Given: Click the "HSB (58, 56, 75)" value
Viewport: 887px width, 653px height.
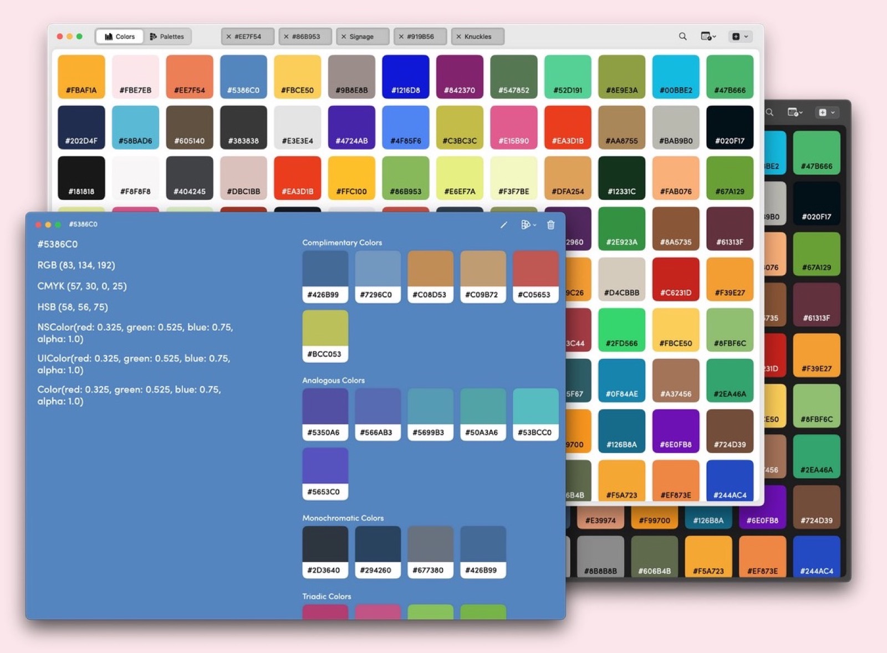Looking at the screenshot, I should point(73,307).
